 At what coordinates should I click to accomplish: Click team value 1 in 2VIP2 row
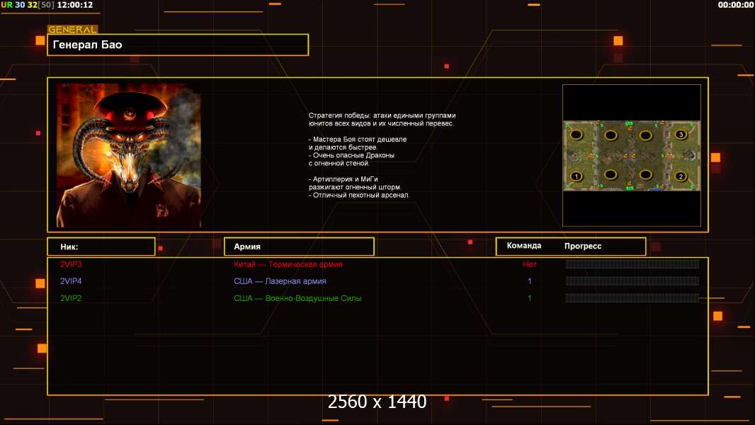pyautogui.click(x=530, y=298)
